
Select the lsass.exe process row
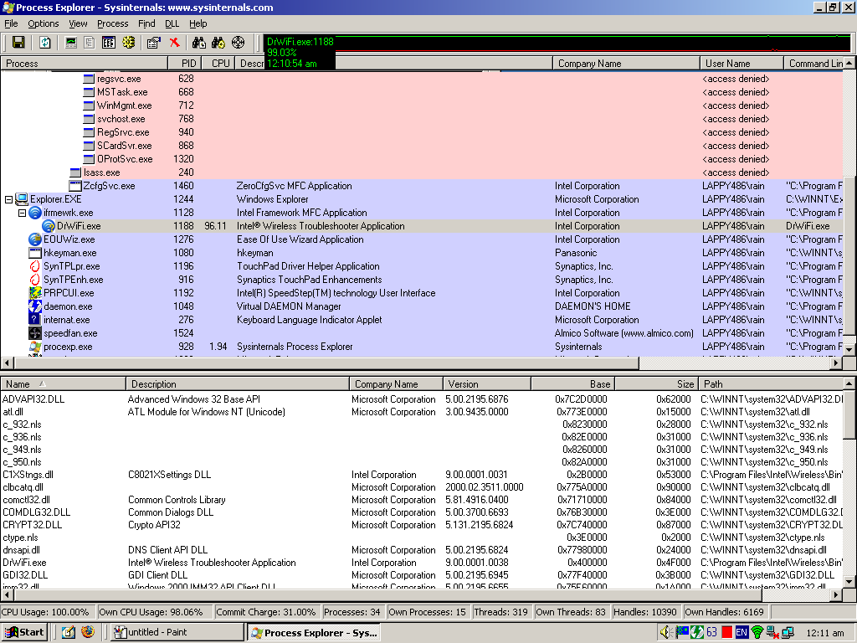pyautogui.click(x=422, y=172)
